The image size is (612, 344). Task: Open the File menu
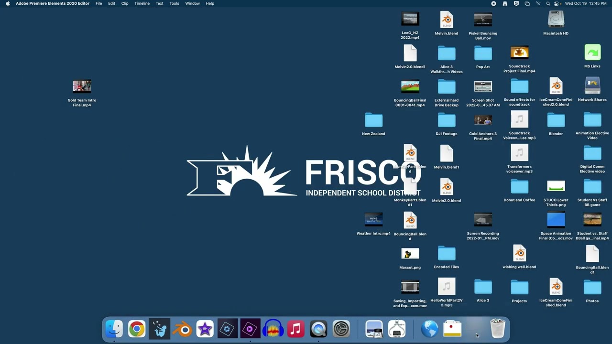(98, 3)
